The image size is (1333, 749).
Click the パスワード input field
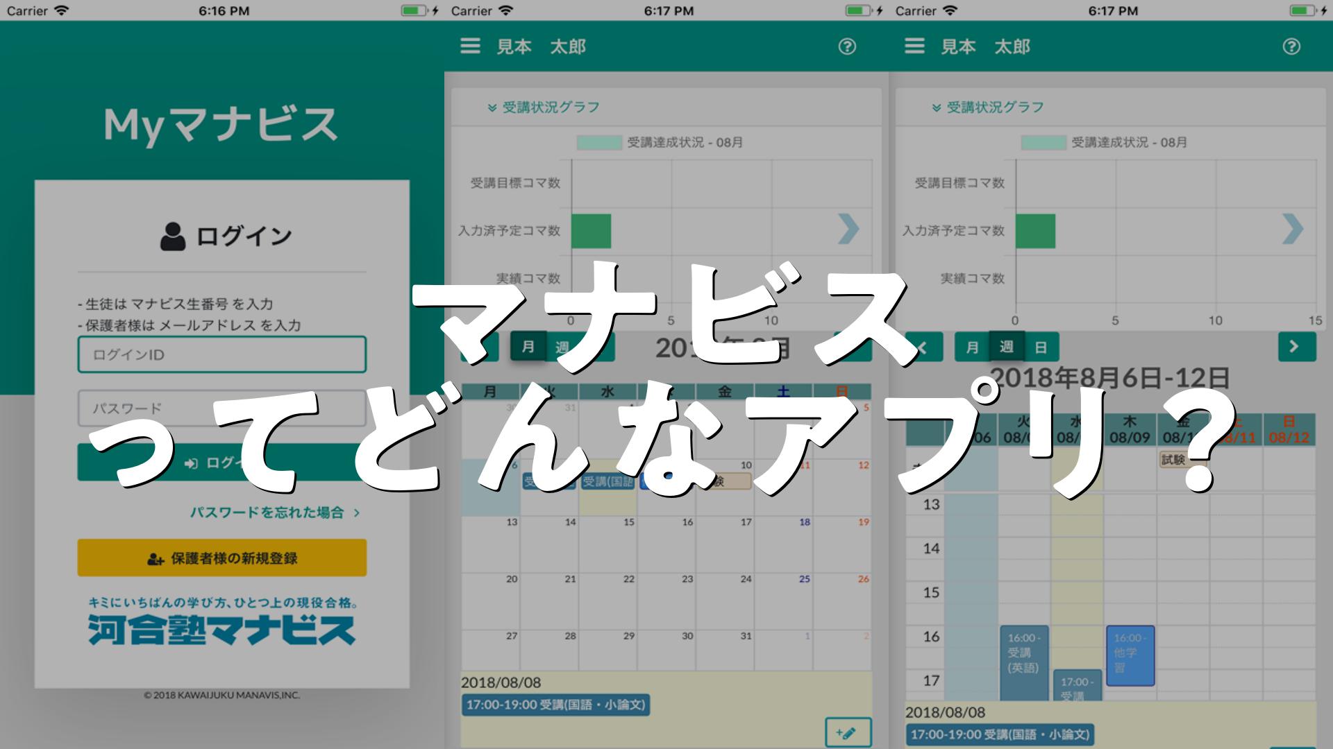[x=222, y=408]
